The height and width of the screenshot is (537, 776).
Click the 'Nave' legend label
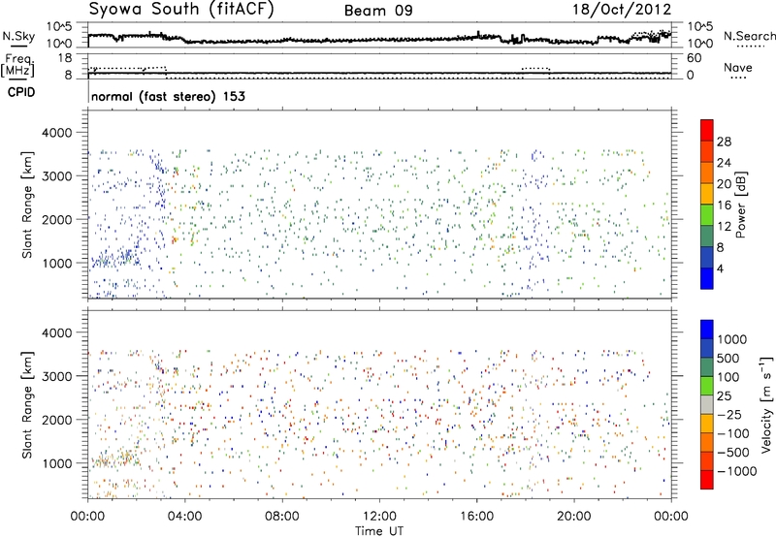point(738,68)
